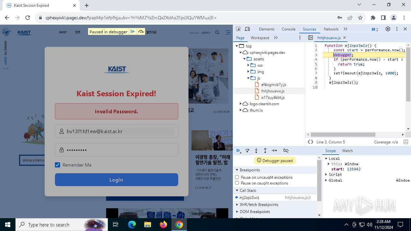Click Windows Start button

click(8, 225)
